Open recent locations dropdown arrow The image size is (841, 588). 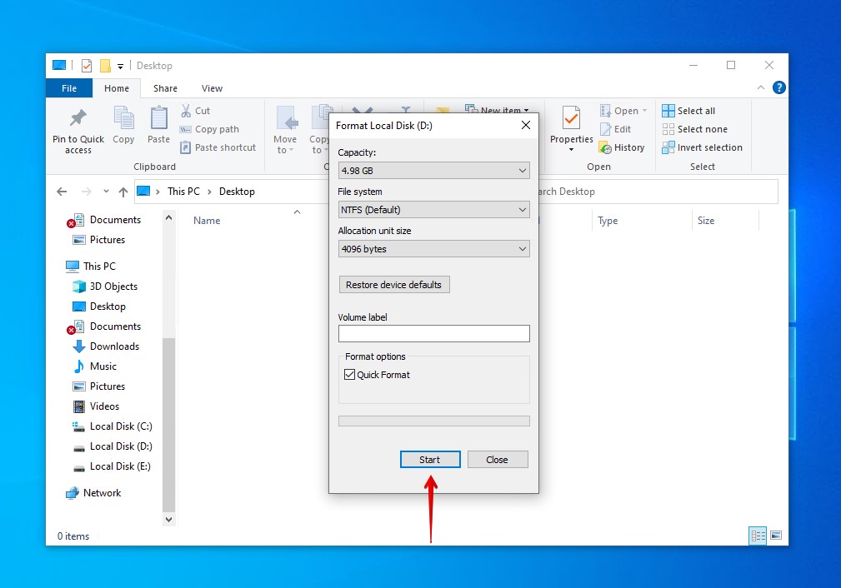[106, 192]
